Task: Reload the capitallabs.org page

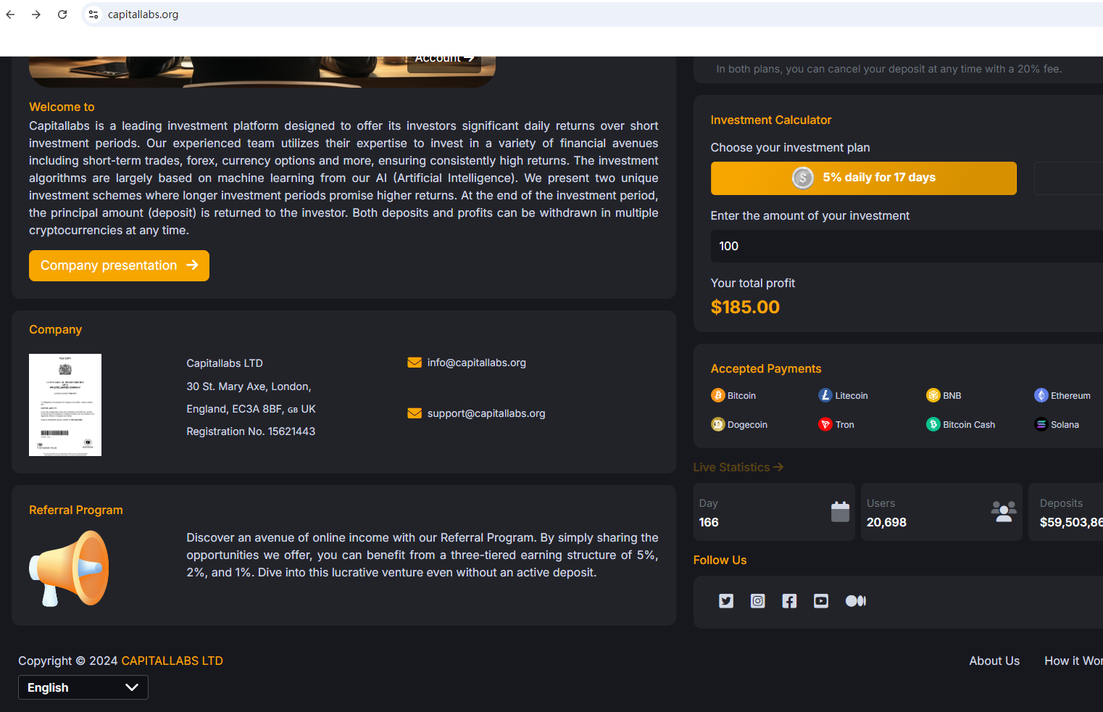Action: tap(62, 15)
